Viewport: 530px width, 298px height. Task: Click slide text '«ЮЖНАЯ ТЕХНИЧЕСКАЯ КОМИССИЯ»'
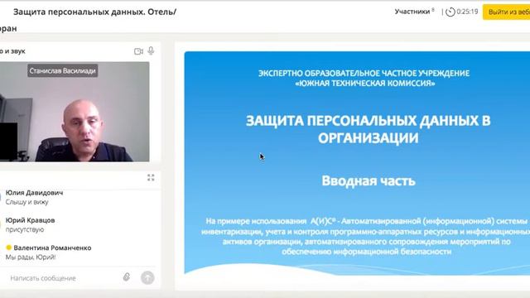[x=365, y=84]
